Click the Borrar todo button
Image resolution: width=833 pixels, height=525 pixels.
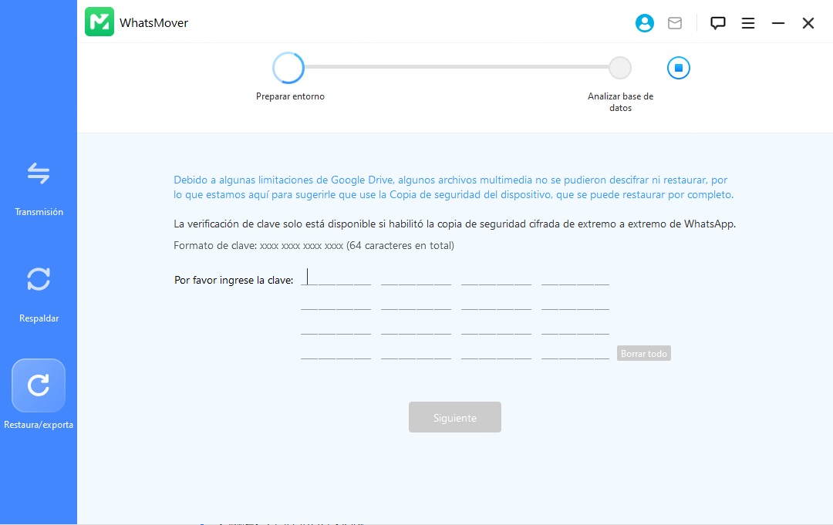coord(644,354)
